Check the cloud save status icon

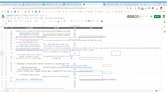point(46,16)
